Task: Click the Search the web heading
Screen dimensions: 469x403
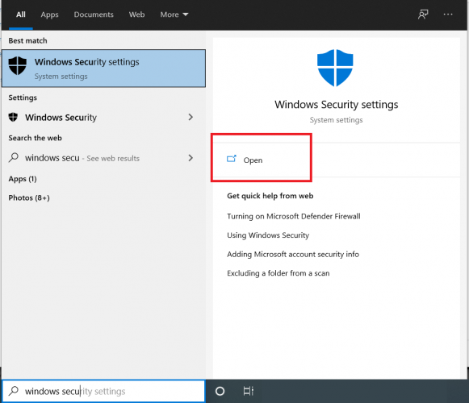Action: pos(35,138)
